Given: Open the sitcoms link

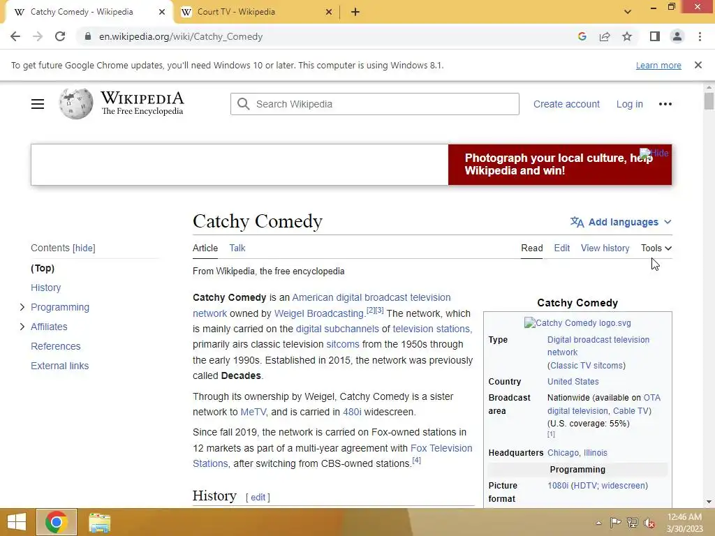Looking at the screenshot, I should tap(343, 344).
